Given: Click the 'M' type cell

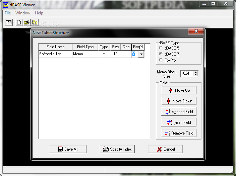Looking at the screenshot, I should tap(104, 54).
